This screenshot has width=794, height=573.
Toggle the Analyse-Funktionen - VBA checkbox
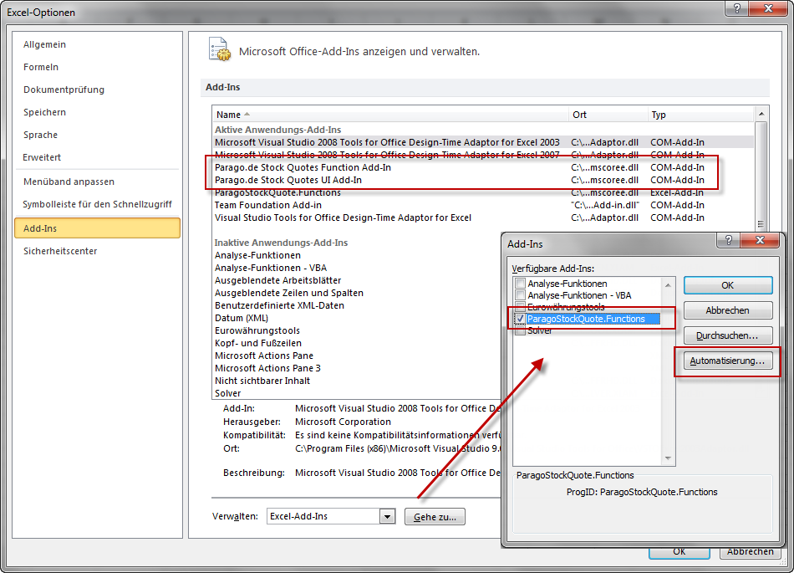tap(520, 295)
